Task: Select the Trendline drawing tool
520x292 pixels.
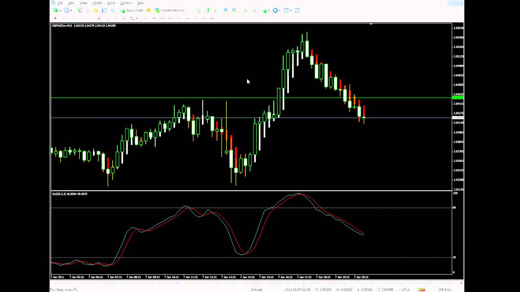Action: pyautogui.click(x=91, y=18)
